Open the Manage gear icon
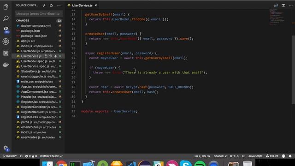The image size is (295, 166). 6,148
